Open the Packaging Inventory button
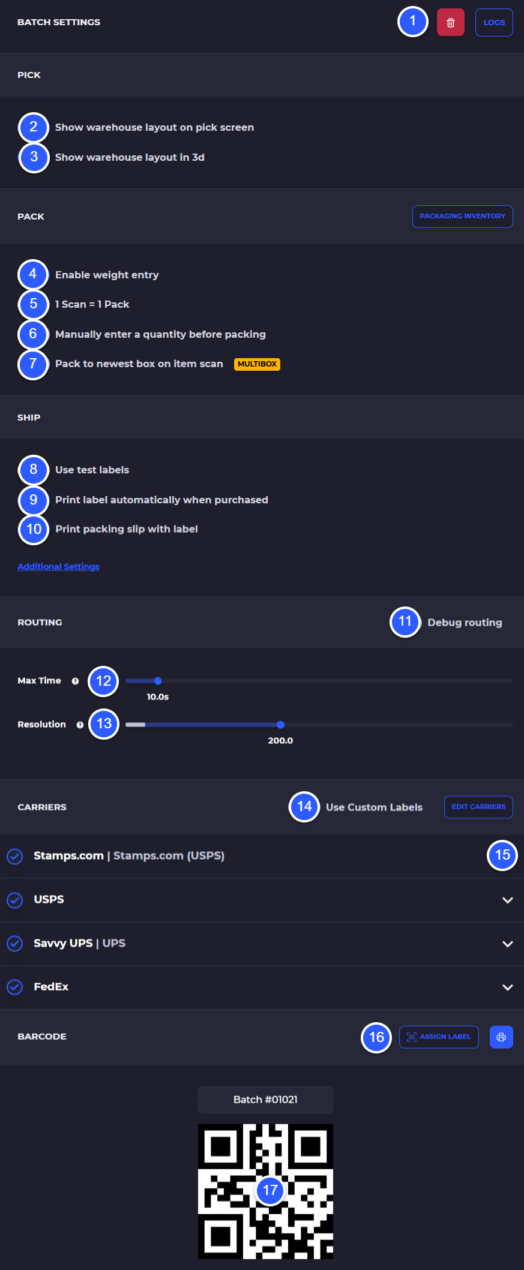The image size is (524, 1270). coord(462,217)
